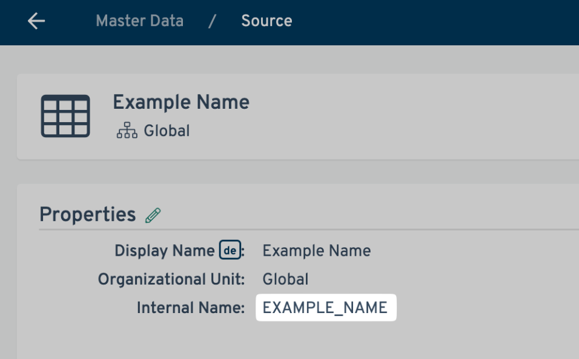The height and width of the screenshot is (359, 579).
Task: Click the Internal Name label
Action: (x=190, y=308)
